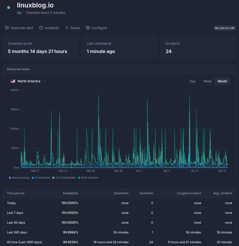This screenshot has height=246, width=239.
Task: Click the 99.9539% availability value
Action: tap(70, 242)
